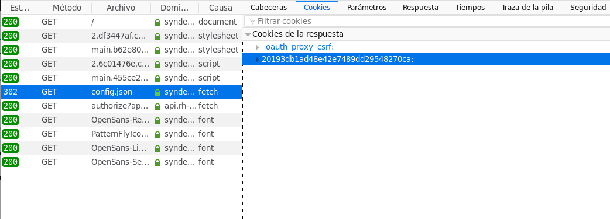Click the GET method of PatternFlyIco row

click(x=49, y=134)
